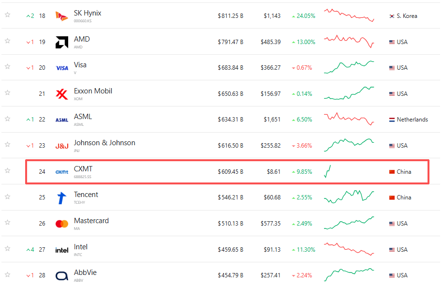Visit the Johnson & Johnson page

point(104,143)
